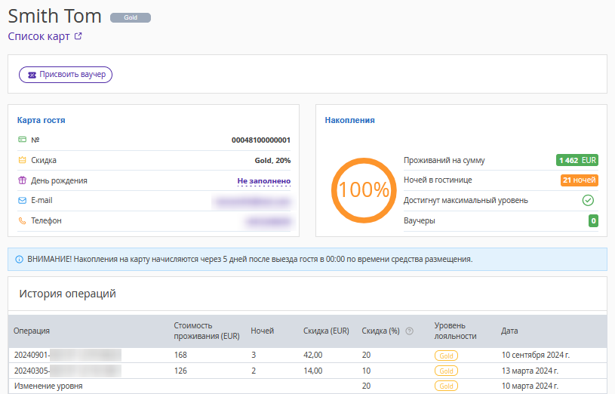Click the Gold tag in the 10 сентября 2024 row
615x394 pixels.
click(x=446, y=356)
